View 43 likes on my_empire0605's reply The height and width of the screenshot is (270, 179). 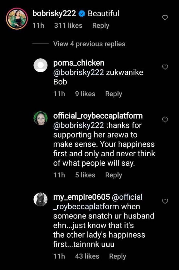tap(87, 256)
